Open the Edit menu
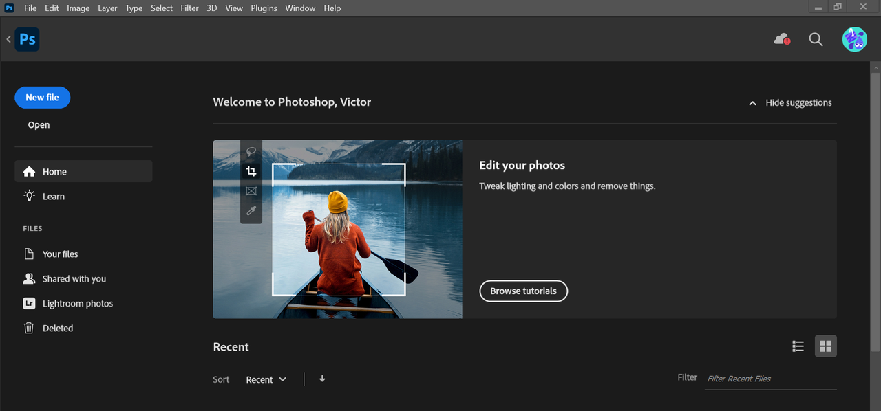The height and width of the screenshot is (411, 881). [52, 8]
